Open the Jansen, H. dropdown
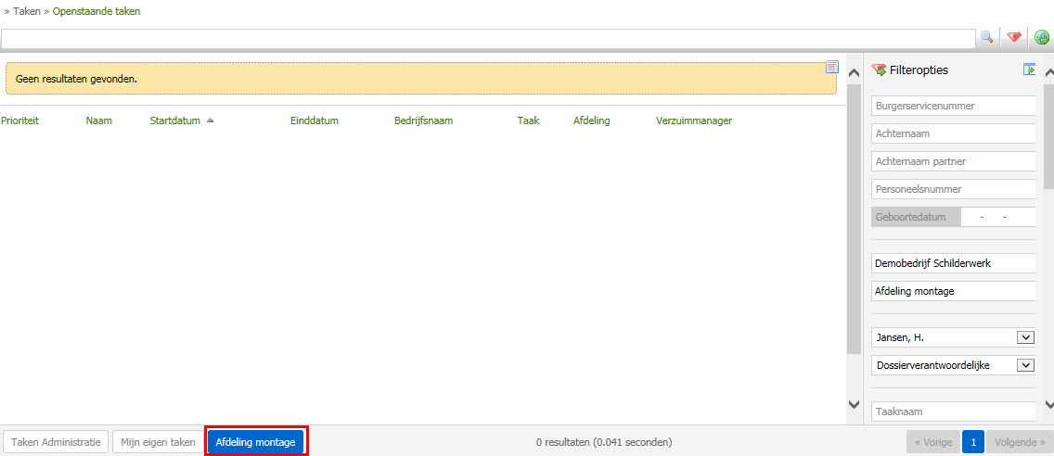1054x456 pixels. (x=1025, y=337)
